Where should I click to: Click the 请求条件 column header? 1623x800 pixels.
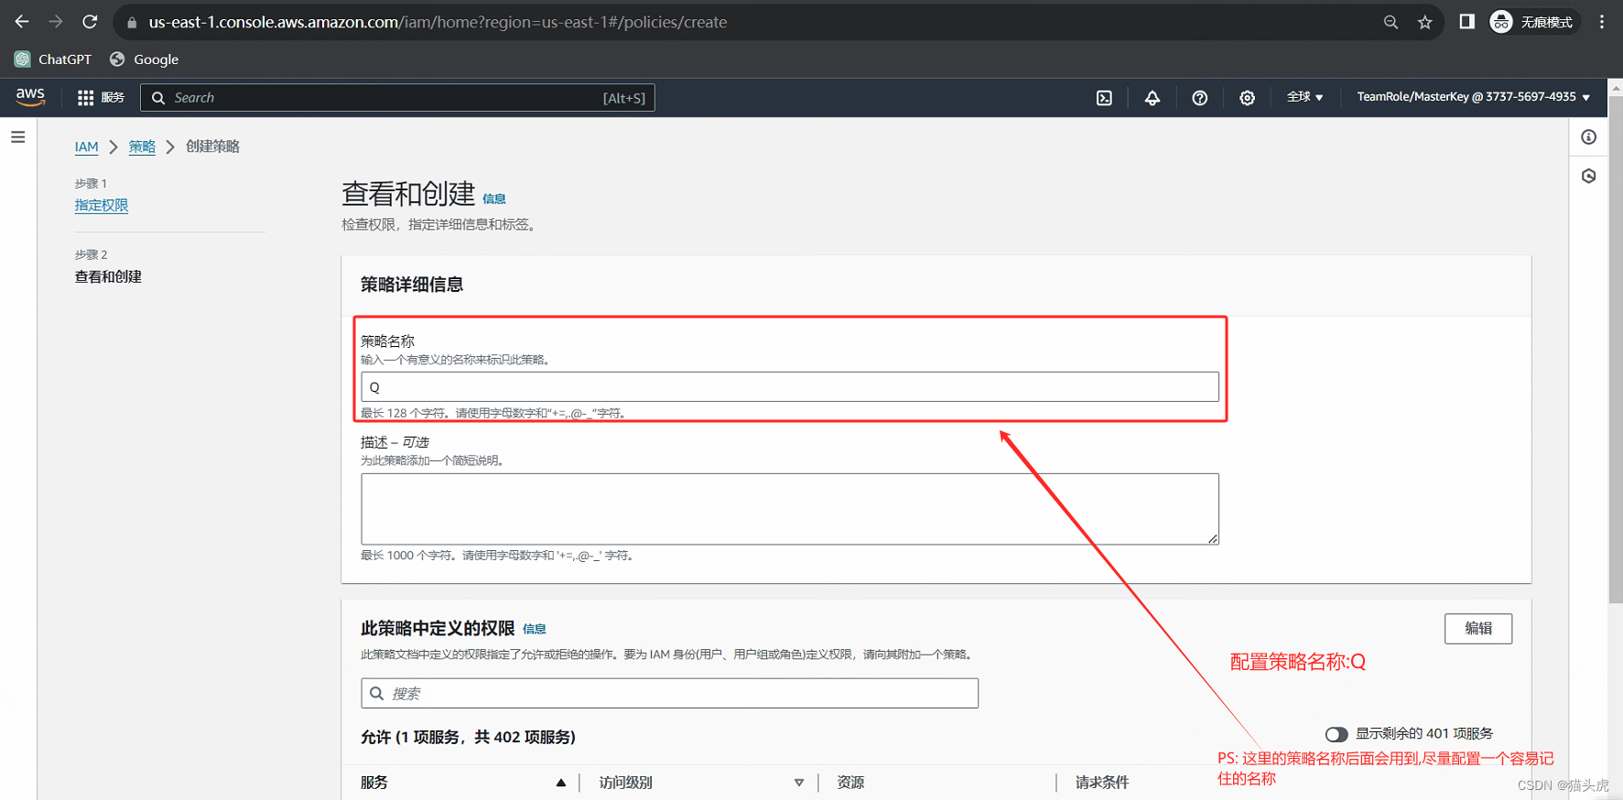pos(1102,783)
